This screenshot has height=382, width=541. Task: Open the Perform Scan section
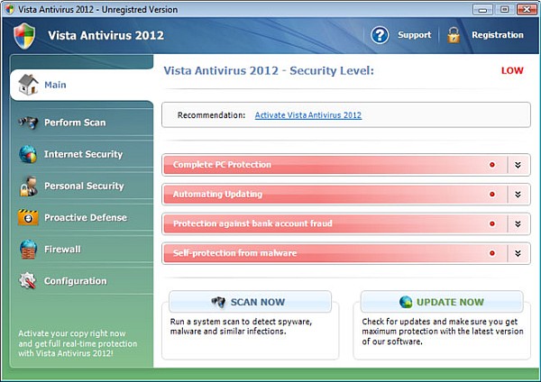pyautogui.click(x=75, y=123)
